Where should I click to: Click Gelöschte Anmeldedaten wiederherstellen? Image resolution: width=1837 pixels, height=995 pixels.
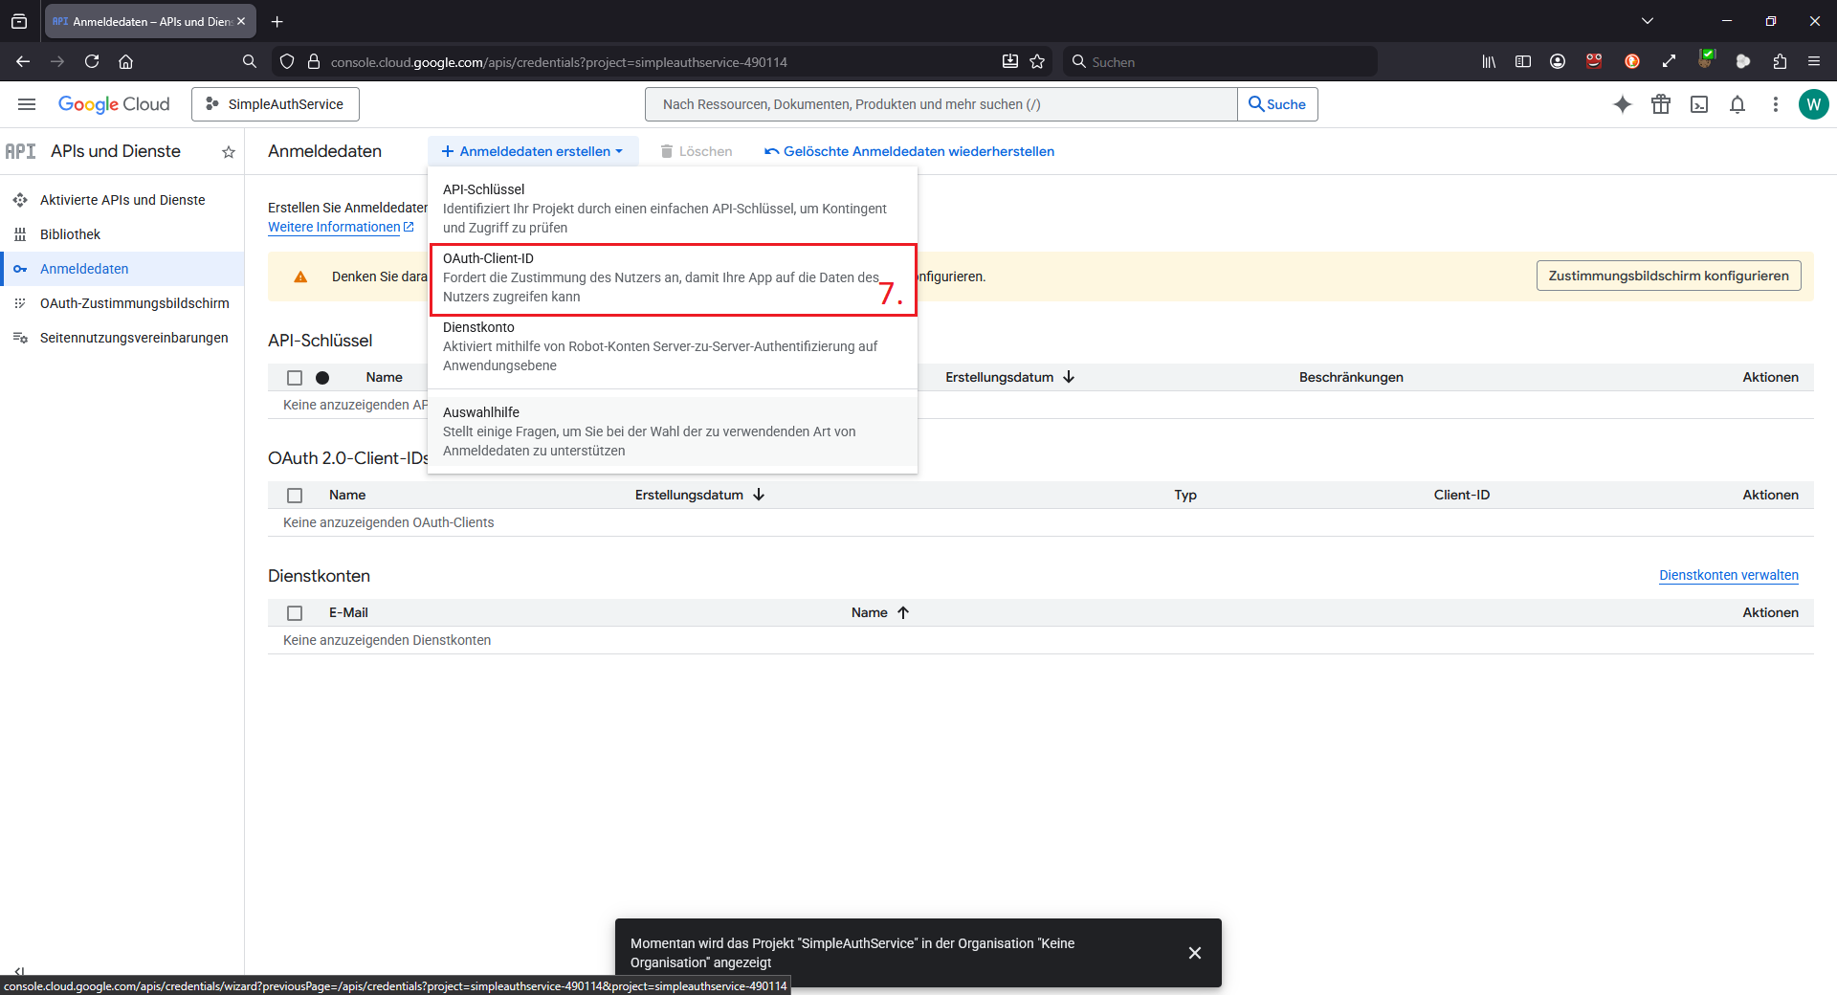[x=909, y=151]
